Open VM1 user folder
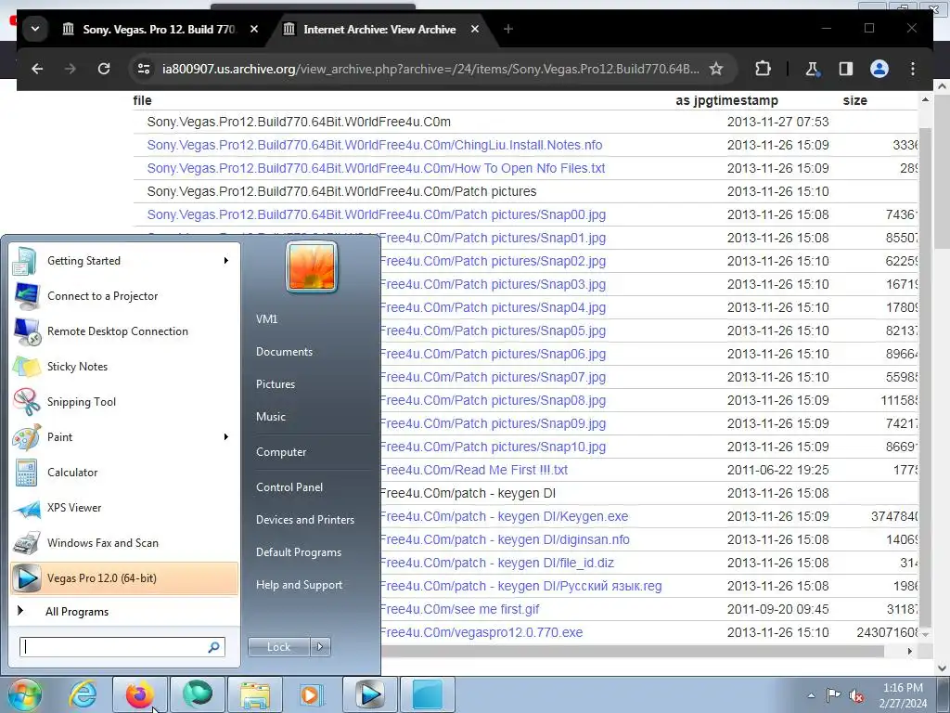 [x=266, y=319]
